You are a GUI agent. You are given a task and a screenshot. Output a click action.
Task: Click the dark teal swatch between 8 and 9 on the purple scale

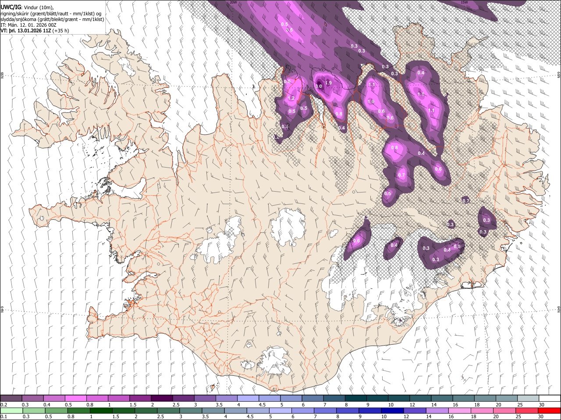click(355, 399)
